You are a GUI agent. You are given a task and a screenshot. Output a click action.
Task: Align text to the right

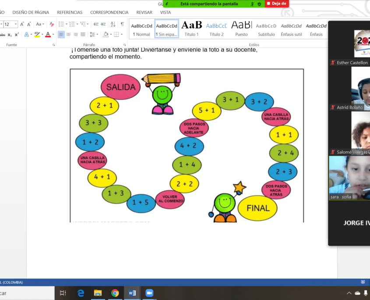[75, 35]
